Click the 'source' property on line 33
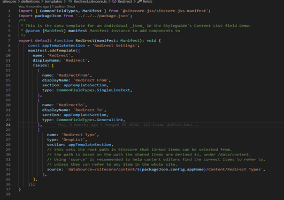This screenshot has height=200, width=284. [x=54, y=169]
